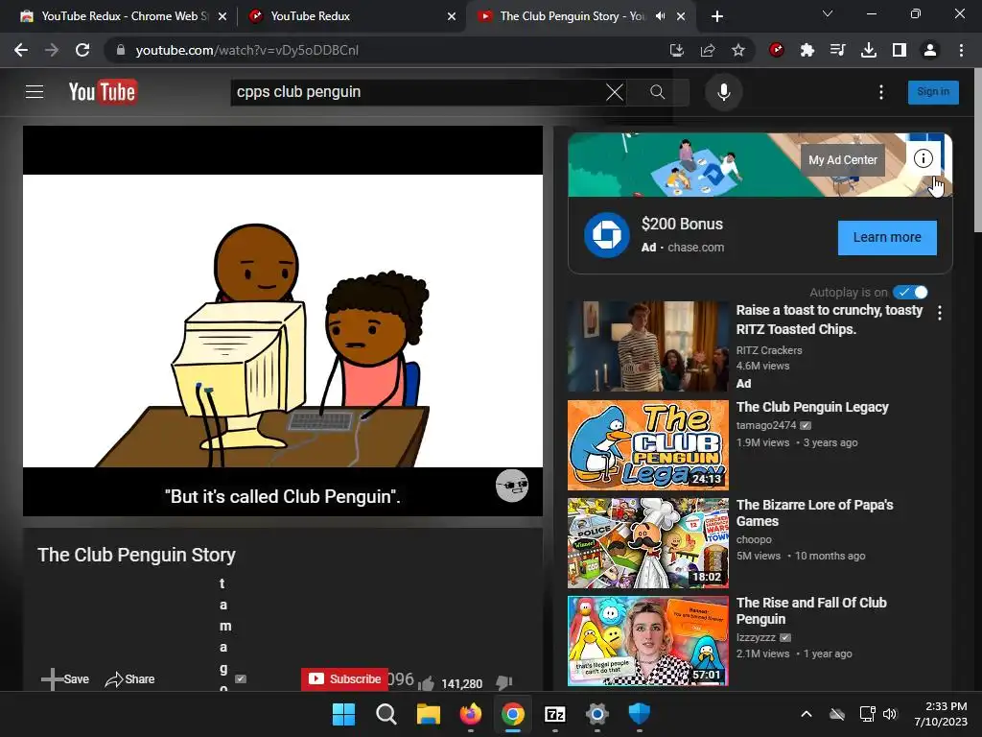Go back with the browser back arrow
Screen dimensions: 982x737
point(21,50)
